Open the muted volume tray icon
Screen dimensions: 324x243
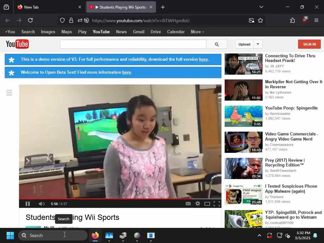coord(287,235)
